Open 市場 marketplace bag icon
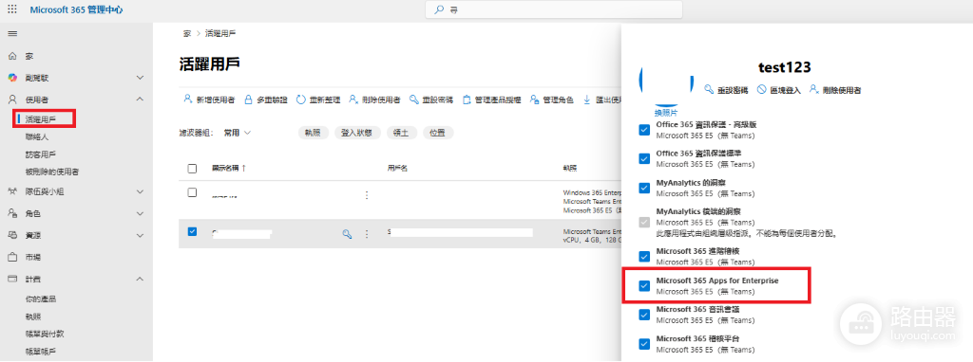The width and height of the screenshot is (973, 362). pos(12,257)
